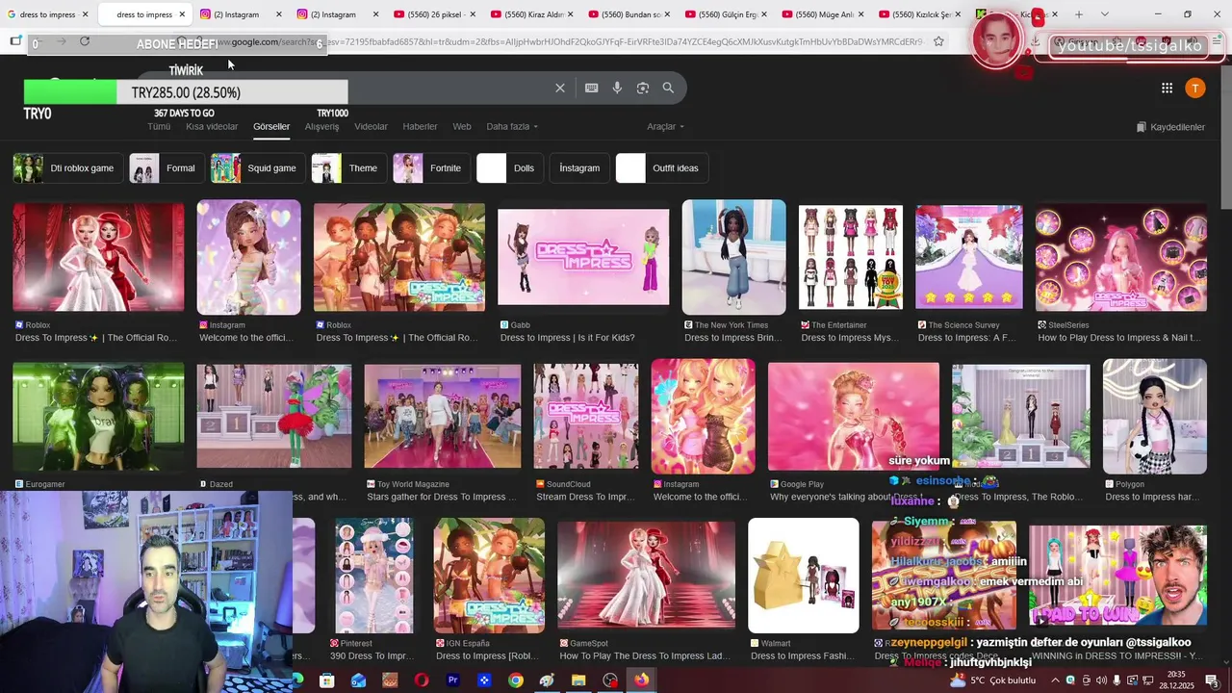Open a new browser tab
Viewport: 1232px width, 693px height.
click(1078, 14)
